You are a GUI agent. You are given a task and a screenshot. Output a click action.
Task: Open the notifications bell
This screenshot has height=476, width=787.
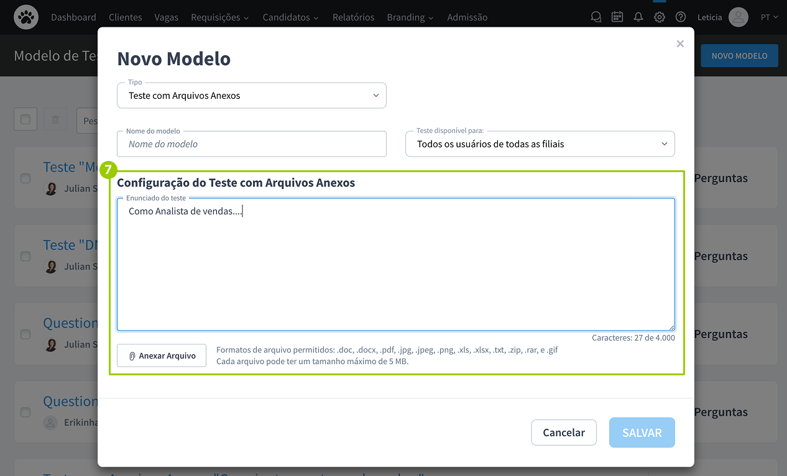coord(638,17)
